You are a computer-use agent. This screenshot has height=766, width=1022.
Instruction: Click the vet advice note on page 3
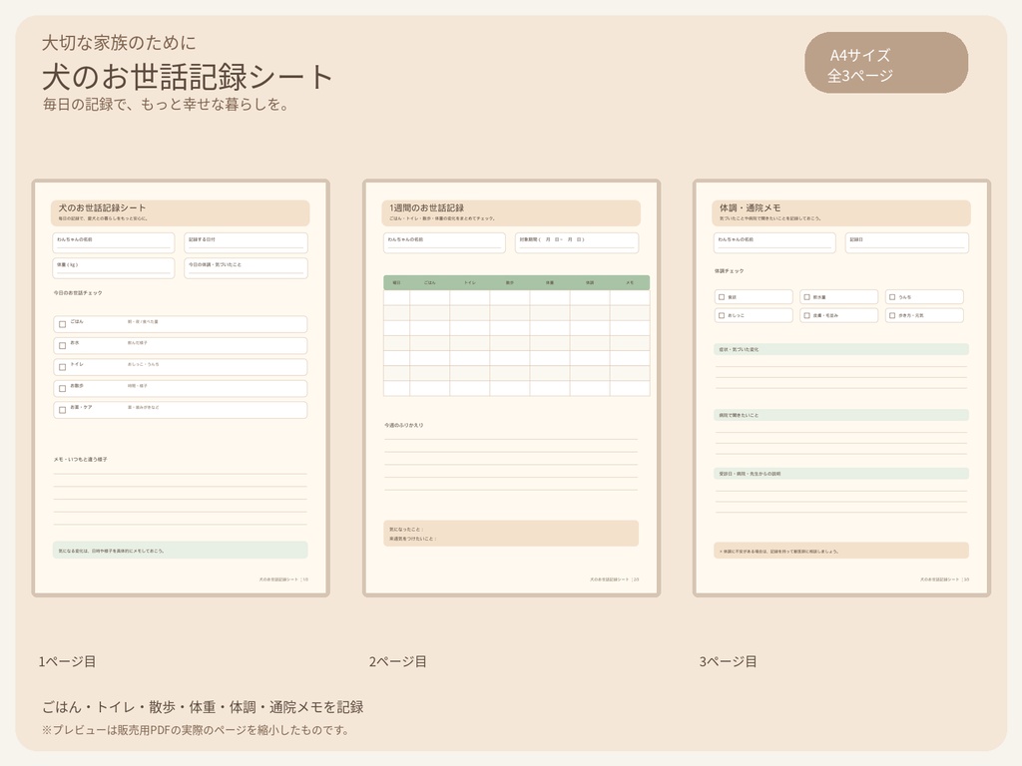tap(841, 551)
